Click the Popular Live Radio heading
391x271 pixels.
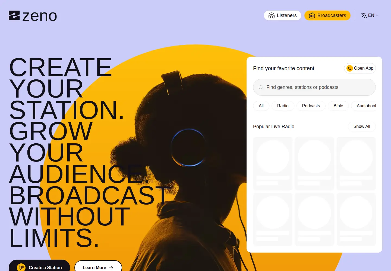point(274,127)
